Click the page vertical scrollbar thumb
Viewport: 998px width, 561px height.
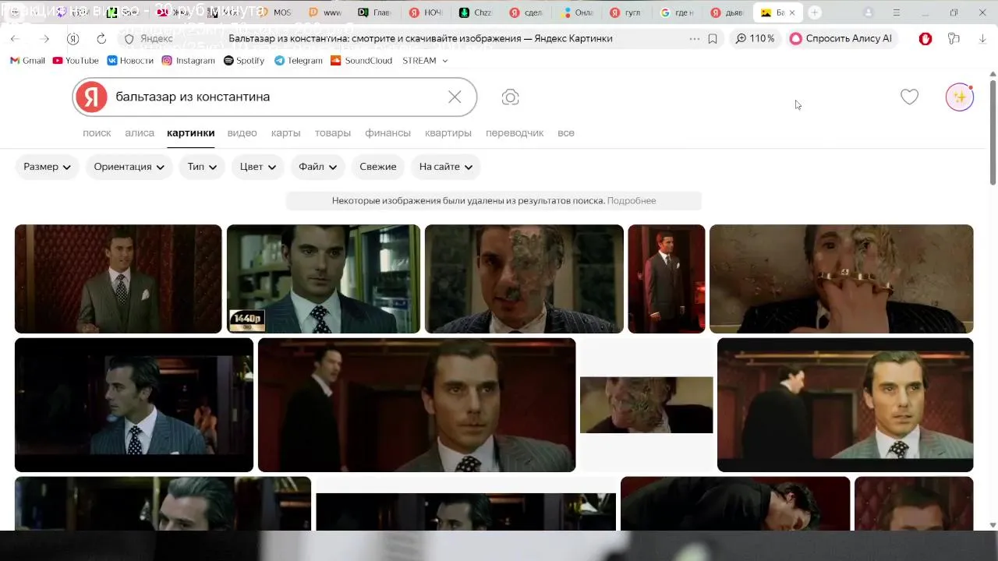click(993, 132)
